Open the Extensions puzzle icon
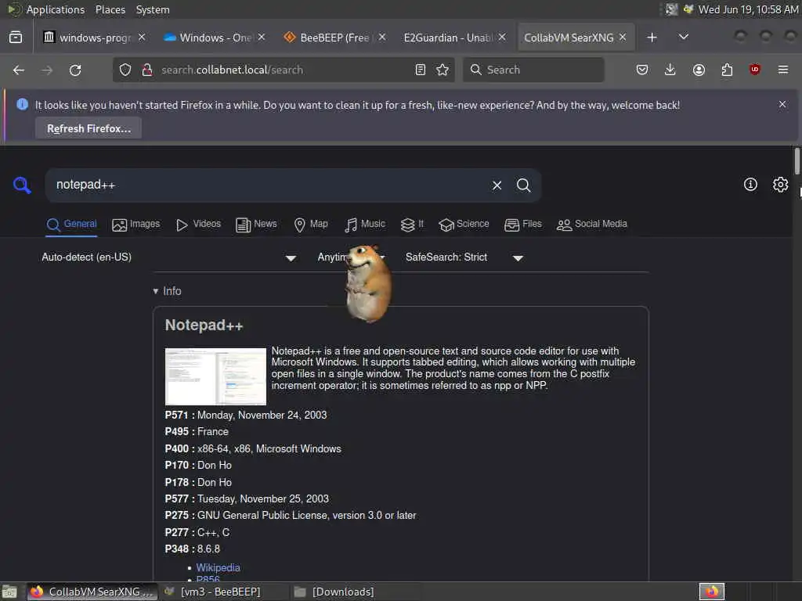Screen dimensions: 802x601 click(x=727, y=70)
